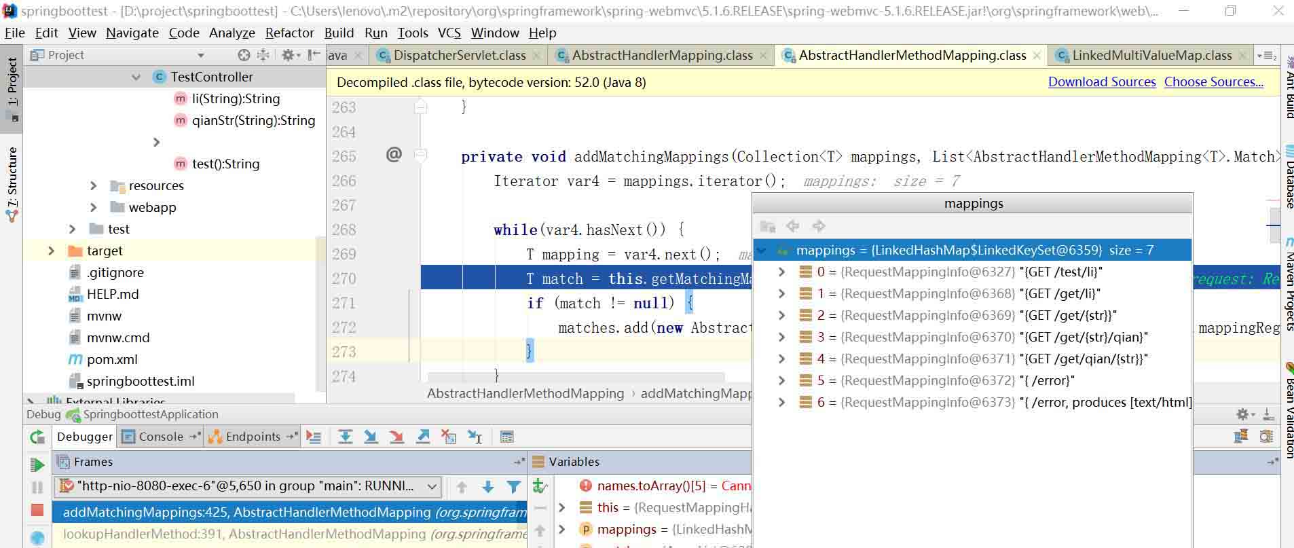Show hidden editor tabs list
The image size is (1294, 548).
point(1267,56)
